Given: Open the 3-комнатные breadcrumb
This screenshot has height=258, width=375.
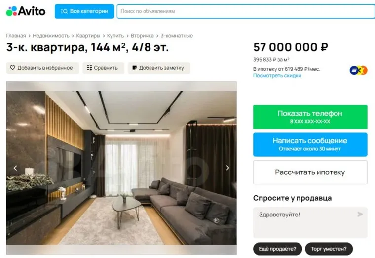Looking at the screenshot, I should tap(177, 36).
